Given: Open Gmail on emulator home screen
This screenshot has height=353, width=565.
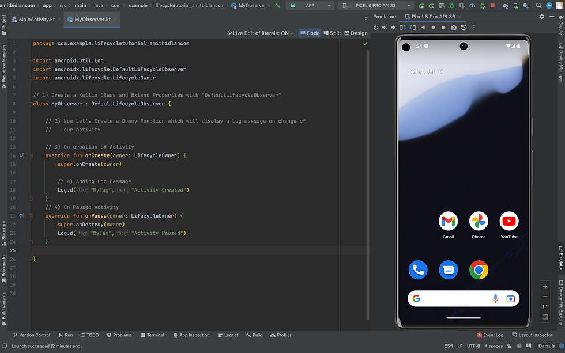Looking at the screenshot, I should click(449, 225).
